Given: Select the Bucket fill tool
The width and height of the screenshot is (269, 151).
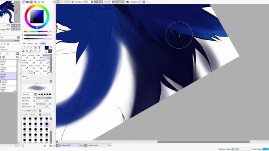Looking at the screenshot, I should point(32,57).
